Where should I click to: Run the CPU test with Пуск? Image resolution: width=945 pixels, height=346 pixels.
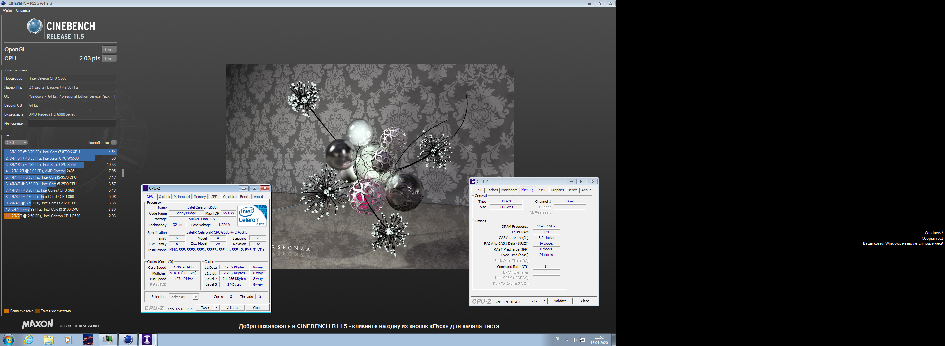[109, 59]
